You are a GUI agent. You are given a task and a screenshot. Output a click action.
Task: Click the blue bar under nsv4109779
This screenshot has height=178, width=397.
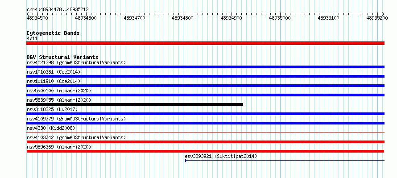pyautogui.click(x=205, y=123)
